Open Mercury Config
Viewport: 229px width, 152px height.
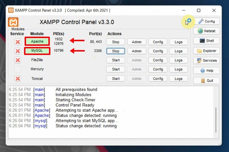[x=158, y=69]
